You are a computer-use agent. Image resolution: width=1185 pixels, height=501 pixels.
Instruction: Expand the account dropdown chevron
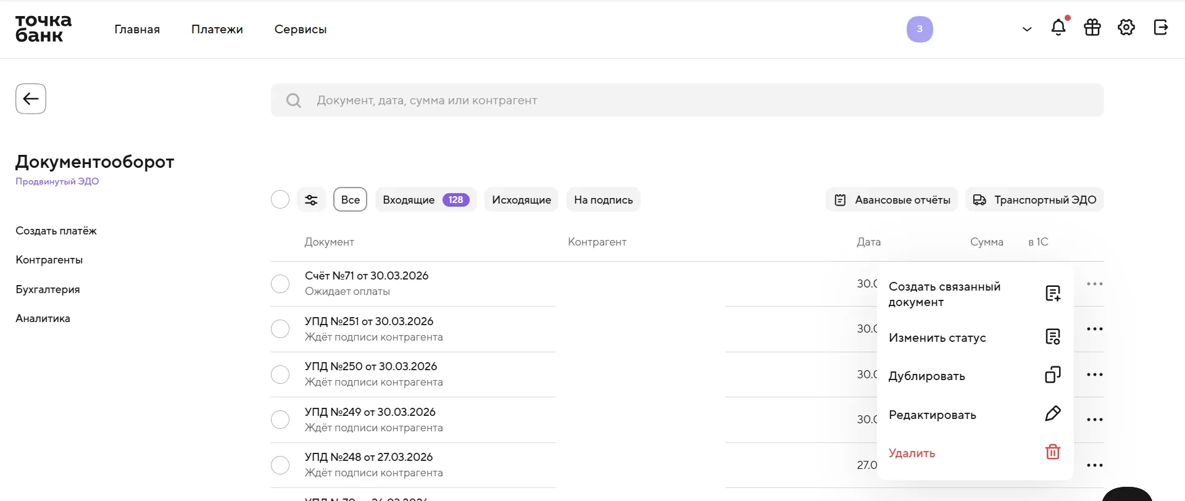(x=1027, y=29)
